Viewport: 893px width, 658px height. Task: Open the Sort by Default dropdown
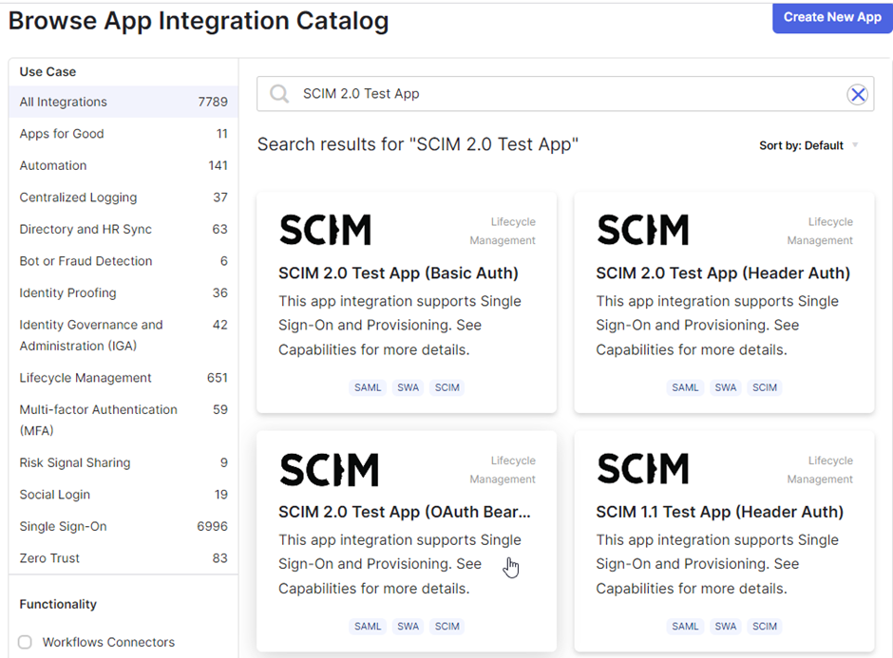(x=808, y=145)
